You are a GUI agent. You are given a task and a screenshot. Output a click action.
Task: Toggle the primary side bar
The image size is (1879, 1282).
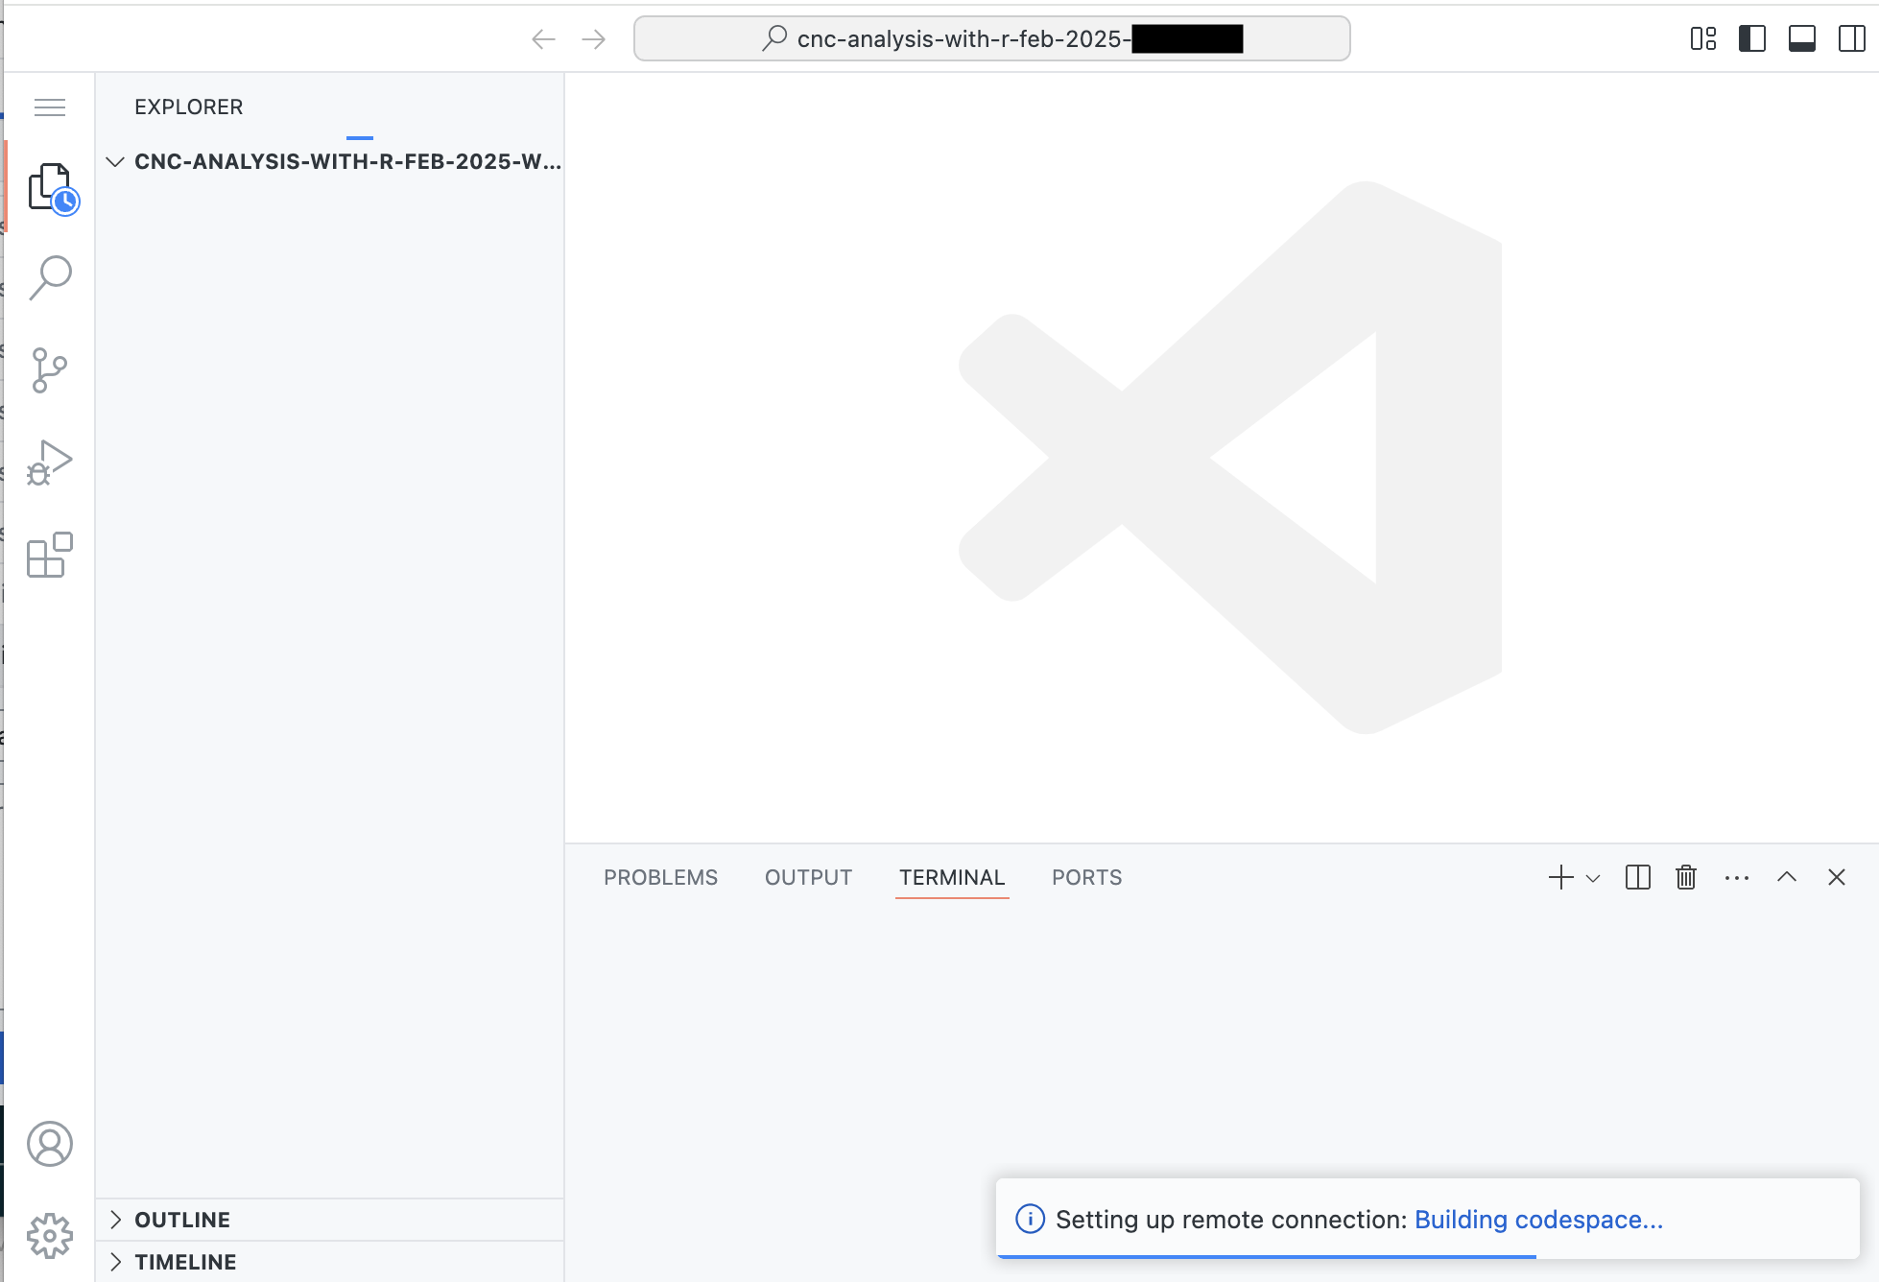(1752, 39)
